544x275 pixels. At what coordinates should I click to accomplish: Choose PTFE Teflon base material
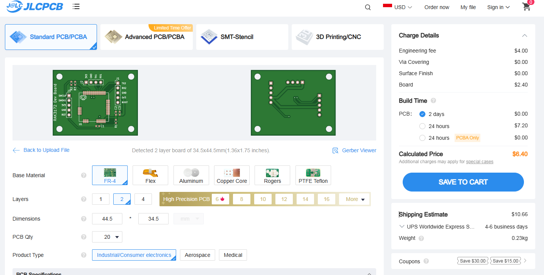(313, 175)
